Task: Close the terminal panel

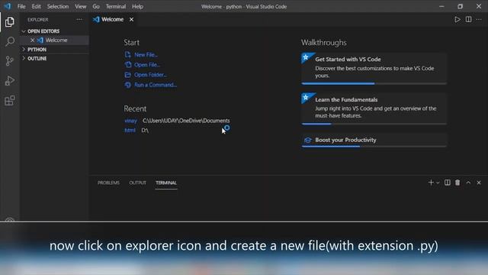Action: point(479,183)
